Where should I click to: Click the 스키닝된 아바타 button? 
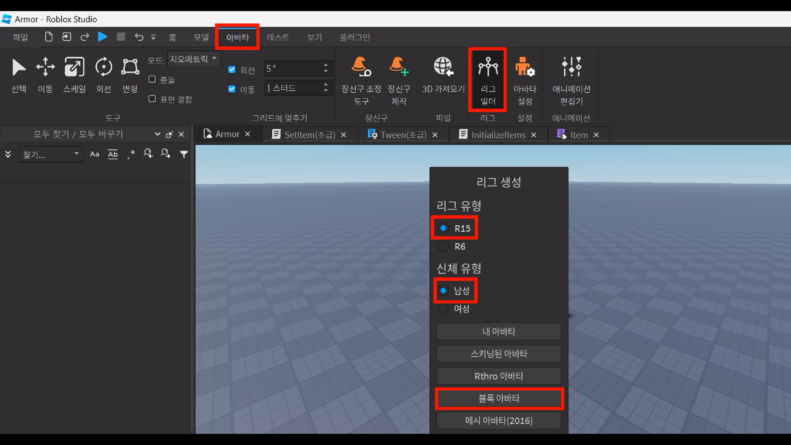click(x=499, y=354)
